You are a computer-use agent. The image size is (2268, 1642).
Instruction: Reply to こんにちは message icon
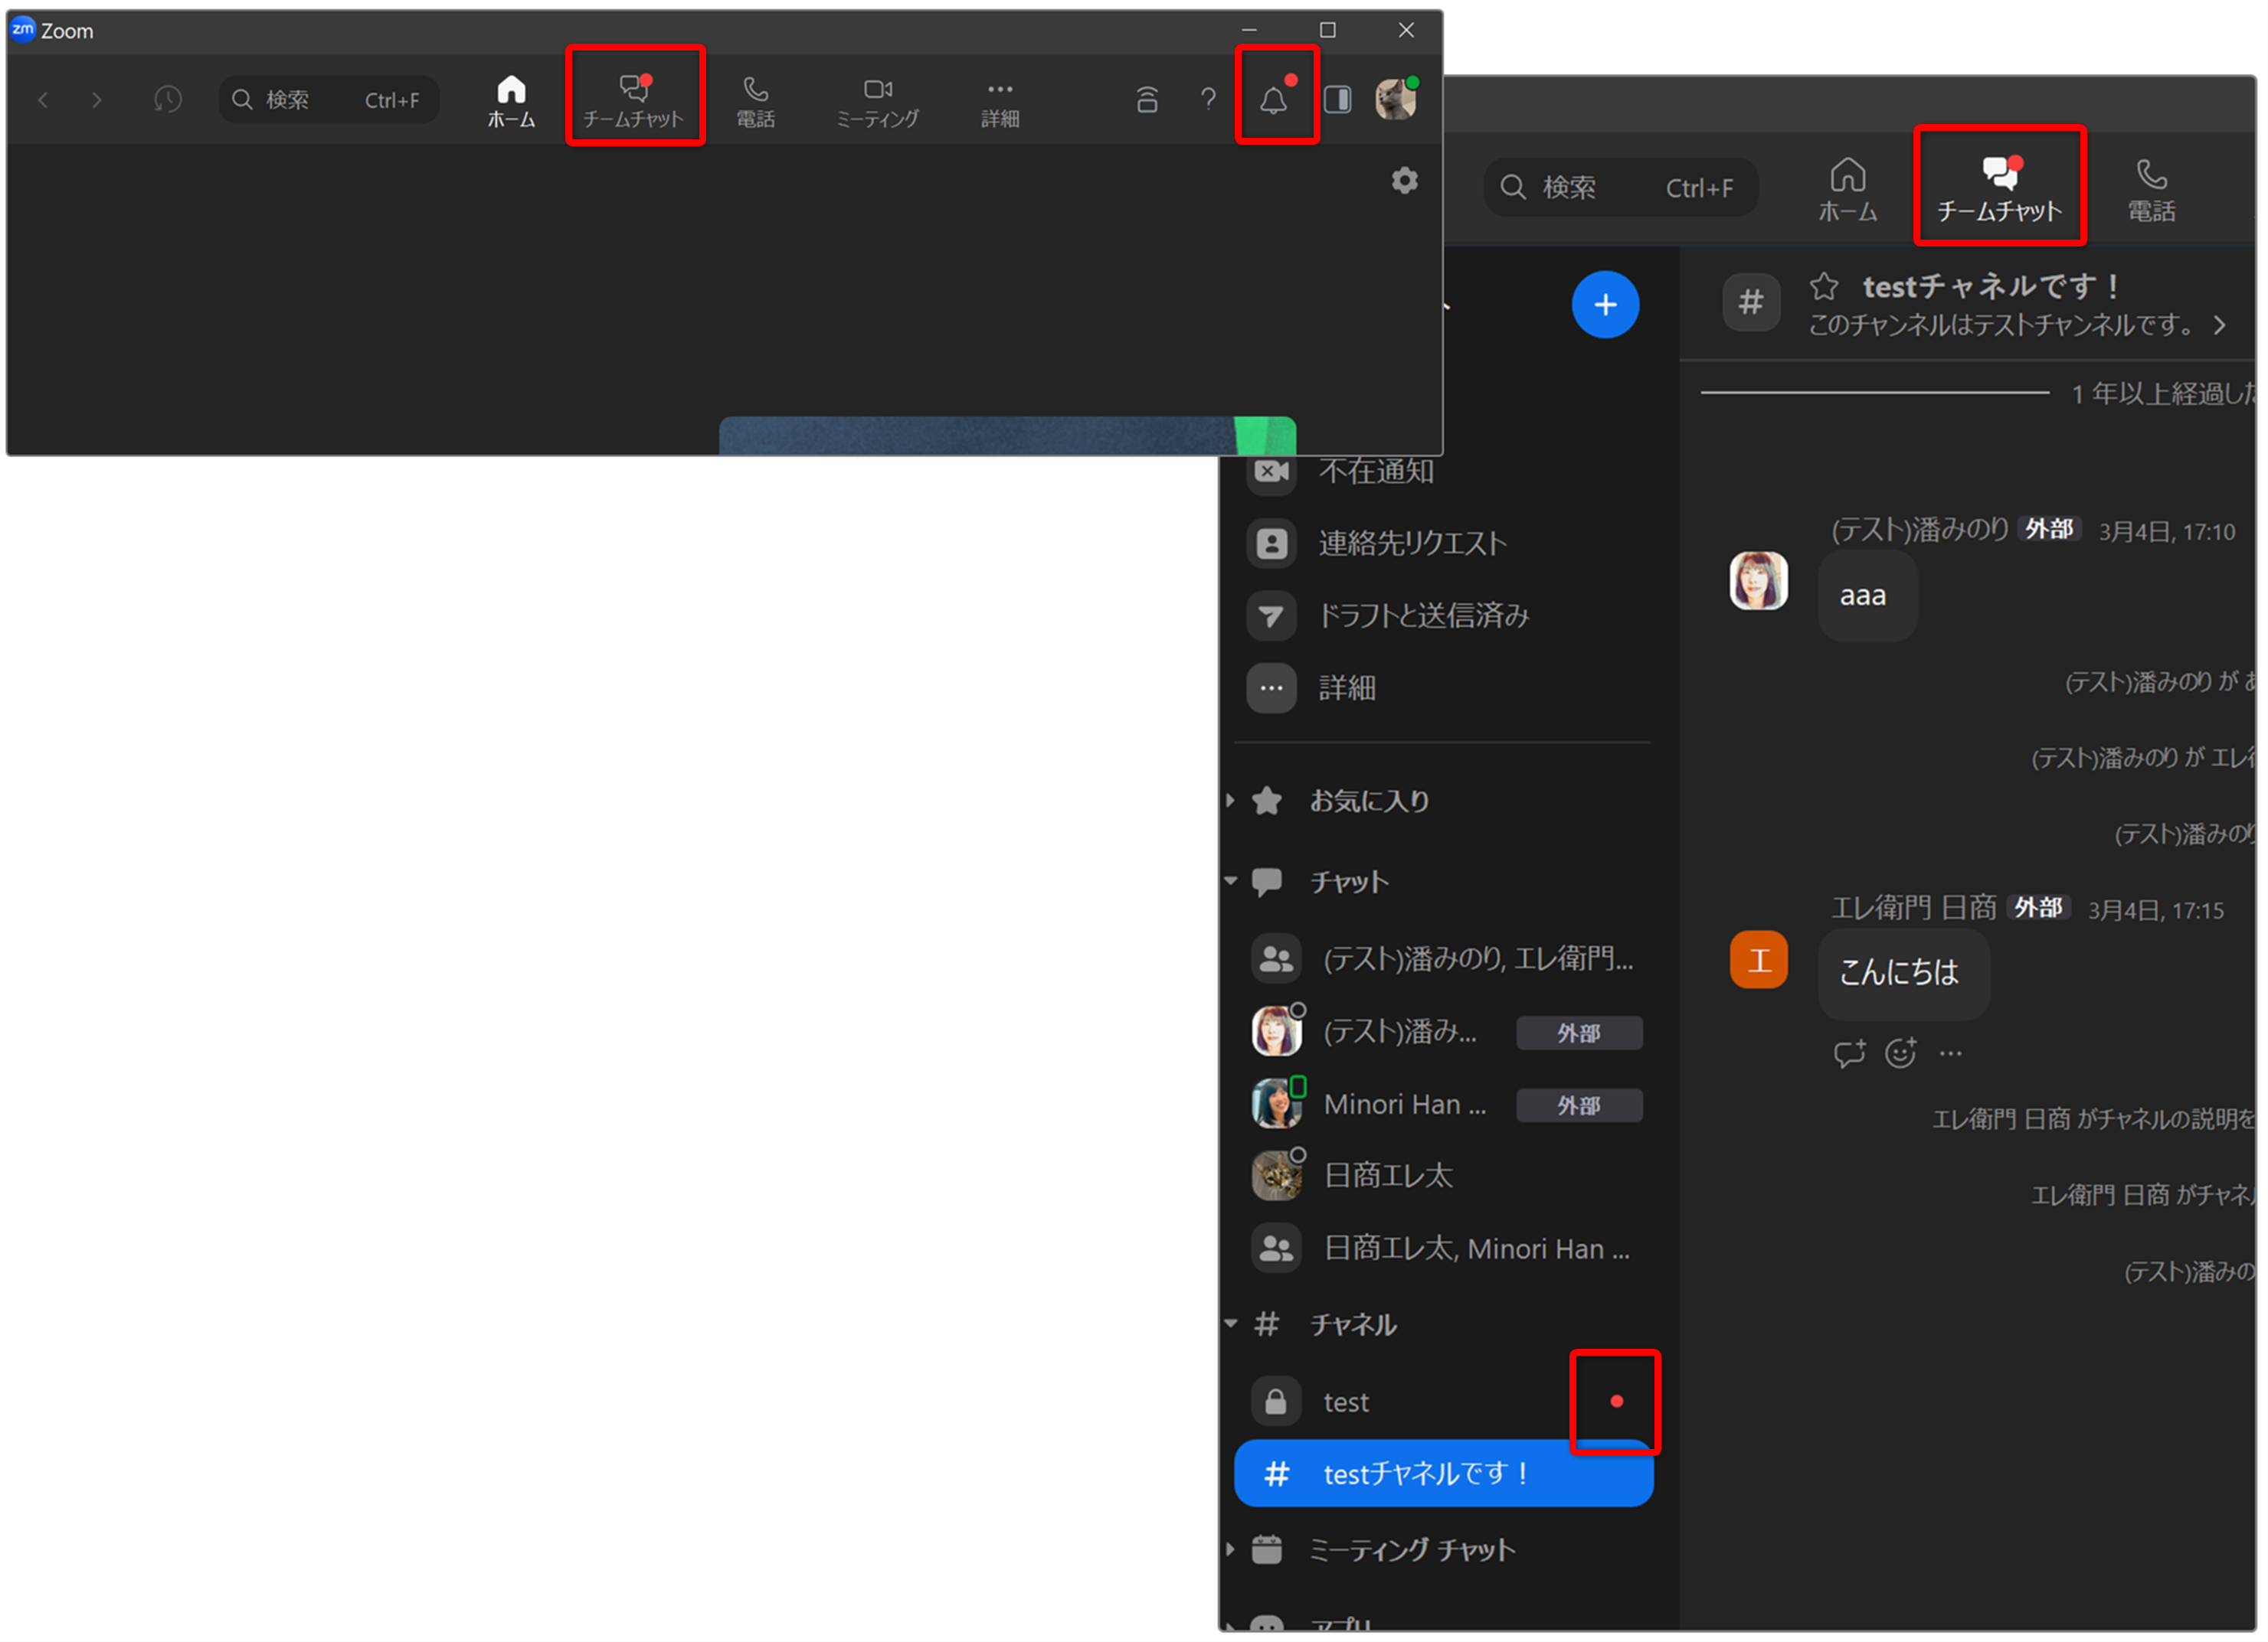pos(1850,1053)
